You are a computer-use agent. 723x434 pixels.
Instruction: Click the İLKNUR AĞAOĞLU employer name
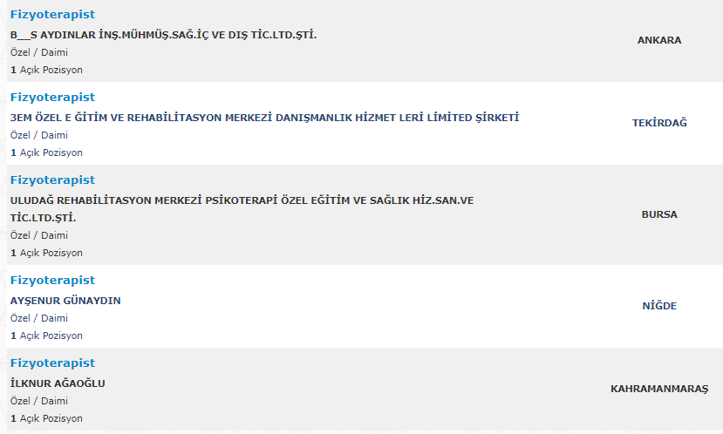point(58,383)
